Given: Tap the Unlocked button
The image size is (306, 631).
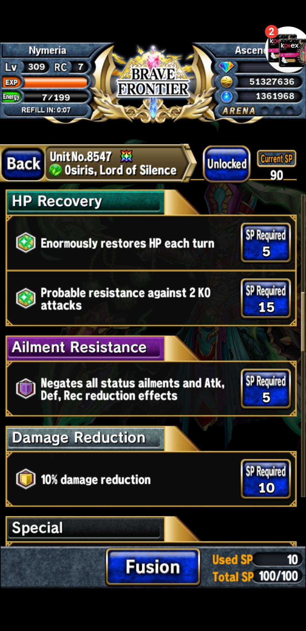Looking at the screenshot, I should point(227,164).
